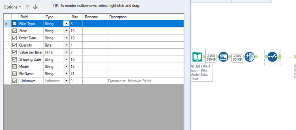The image size is (296, 130).
Task: Uncheck the Shipping Date field checkbox
Action: (x=15, y=59)
